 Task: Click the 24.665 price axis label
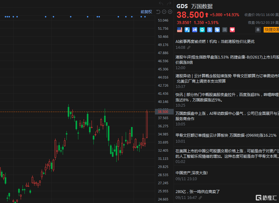(x=163, y=199)
